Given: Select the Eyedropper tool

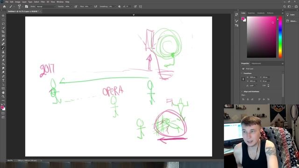Looking at the screenshot, I should point(3,40).
